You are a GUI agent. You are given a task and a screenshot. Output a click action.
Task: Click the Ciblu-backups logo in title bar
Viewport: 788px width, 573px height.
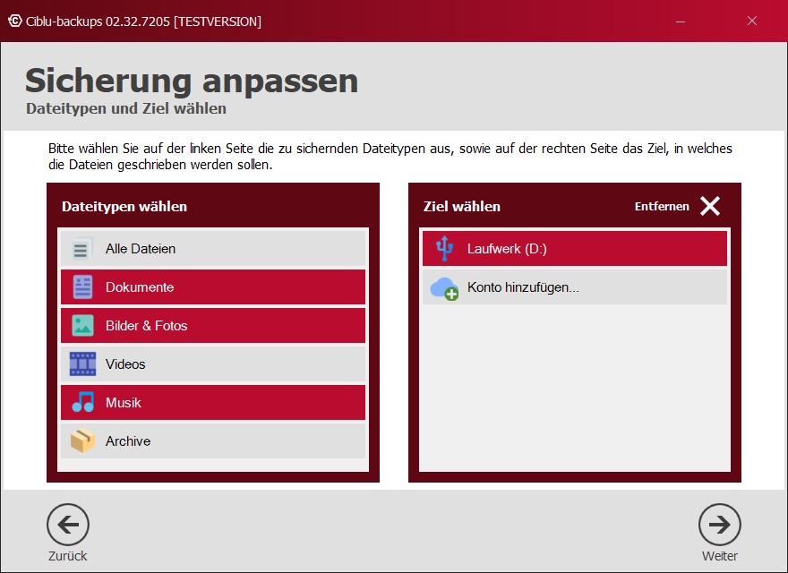(x=14, y=21)
